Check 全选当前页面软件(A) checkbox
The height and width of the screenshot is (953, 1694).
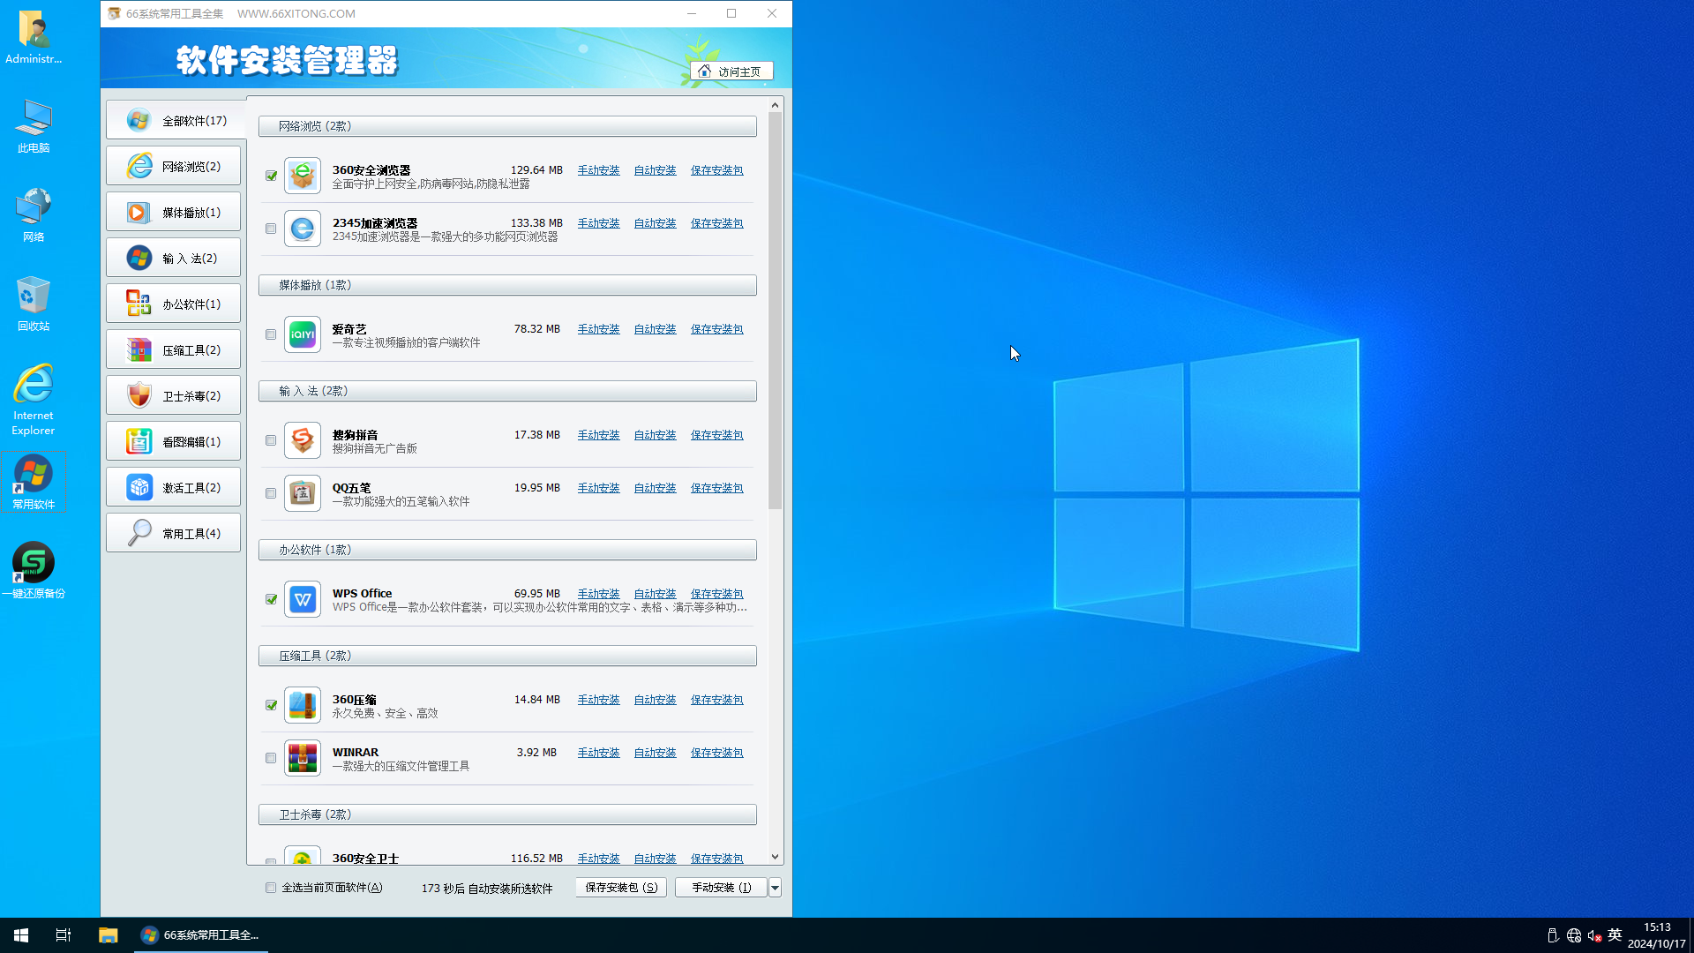271,888
